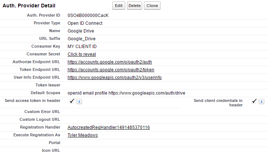
Task: Clone this Auth. Provider
Action: (152, 6)
